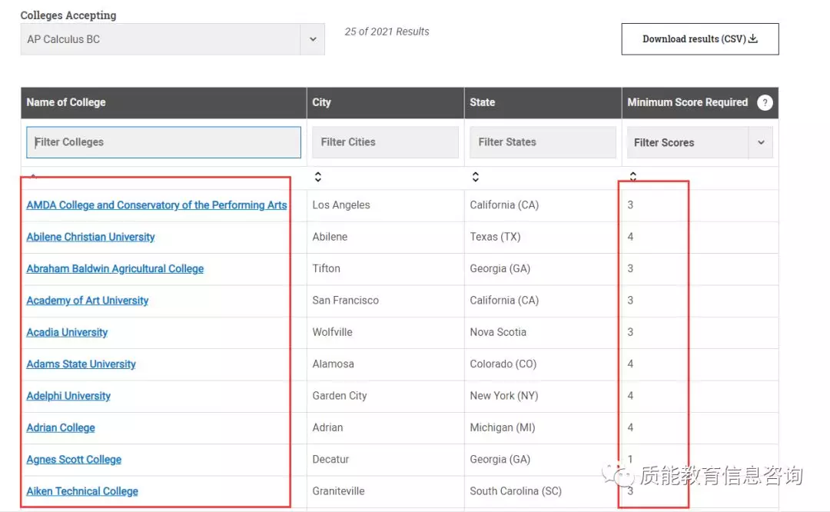Image resolution: width=830 pixels, height=512 pixels.
Task: Click score 4 in Abilene Christian University row
Action: tap(630, 237)
